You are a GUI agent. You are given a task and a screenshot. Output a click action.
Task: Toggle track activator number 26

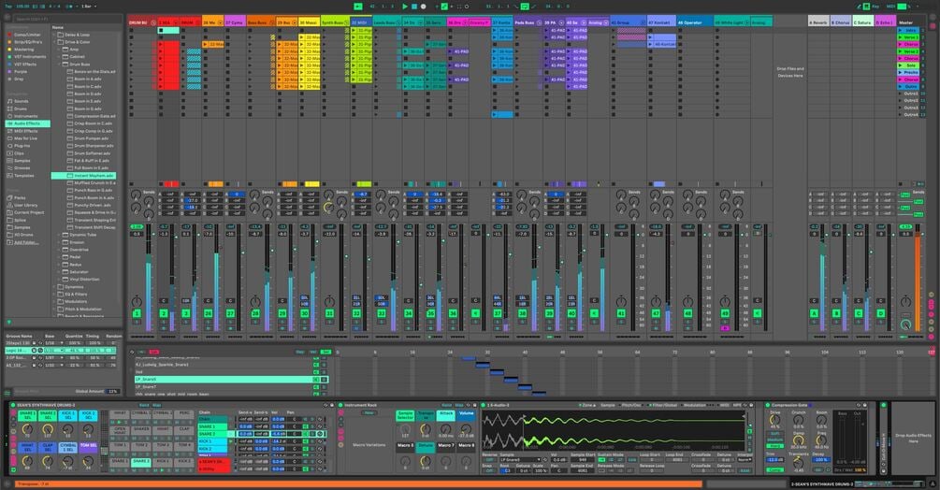coord(208,313)
